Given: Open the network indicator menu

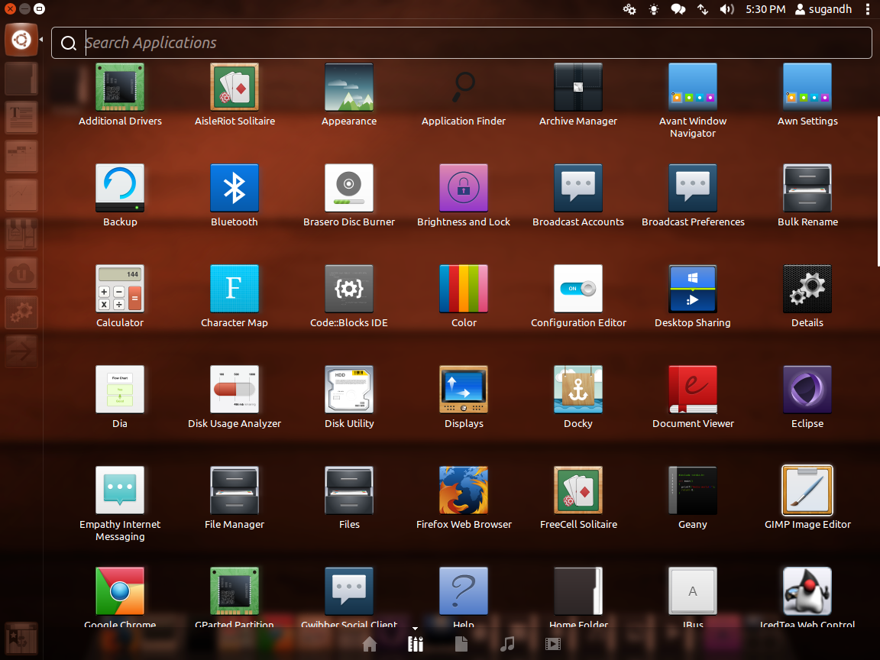Looking at the screenshot, I should pos(703,9).
